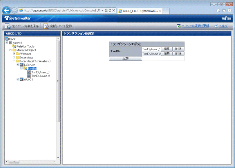This screenshot has height=168, width=235.
Task: Click the tree vertical scrollbar thumb
Action: coord(58,81)
